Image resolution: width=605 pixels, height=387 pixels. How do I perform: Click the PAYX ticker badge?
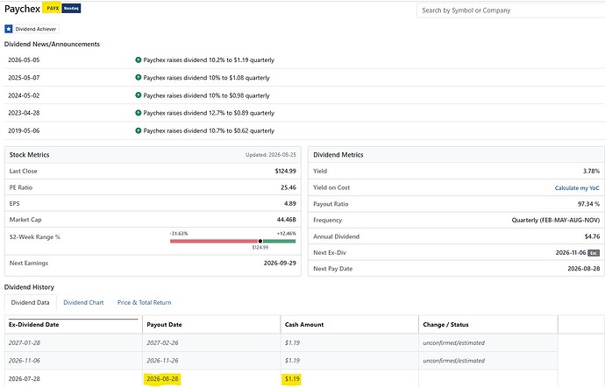pyautogui.click(x=53, y=8)
